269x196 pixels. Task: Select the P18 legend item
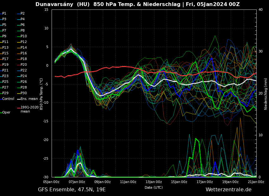point(24,59)
